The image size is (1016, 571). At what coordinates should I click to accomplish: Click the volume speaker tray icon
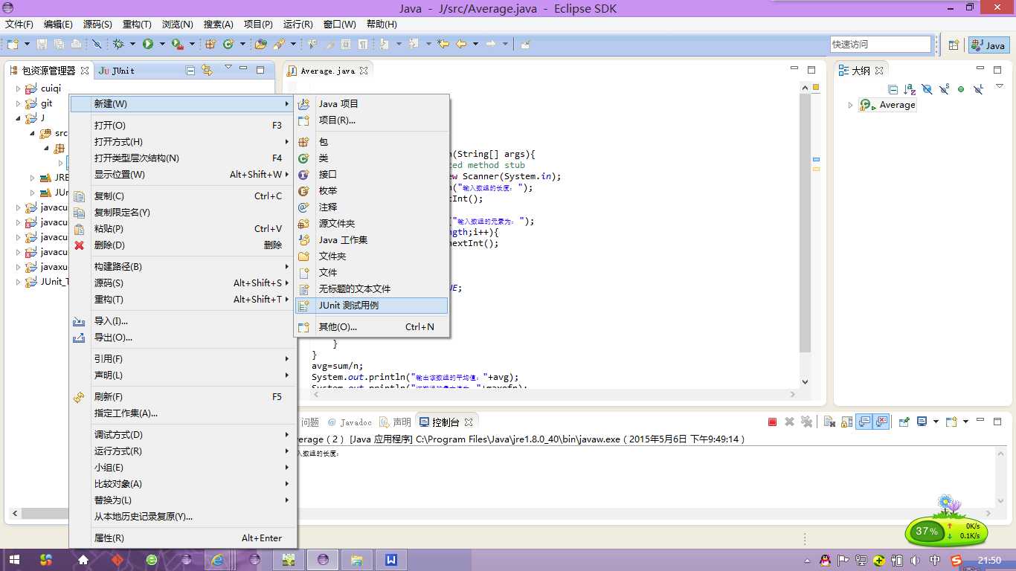coord(916,560)
